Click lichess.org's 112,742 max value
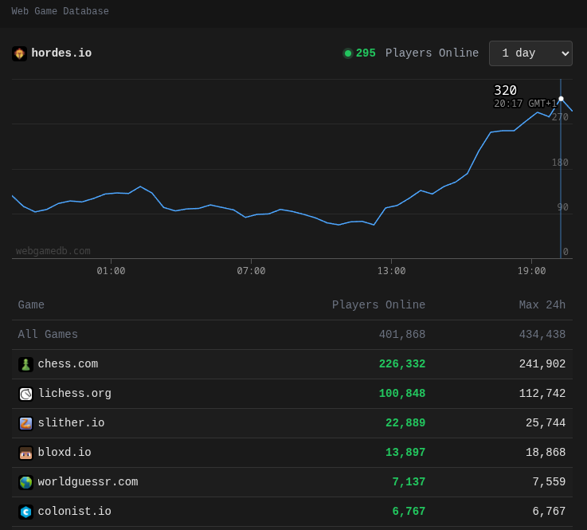Image resolution: width=587 pixels, height=530 pixels. 542,394
